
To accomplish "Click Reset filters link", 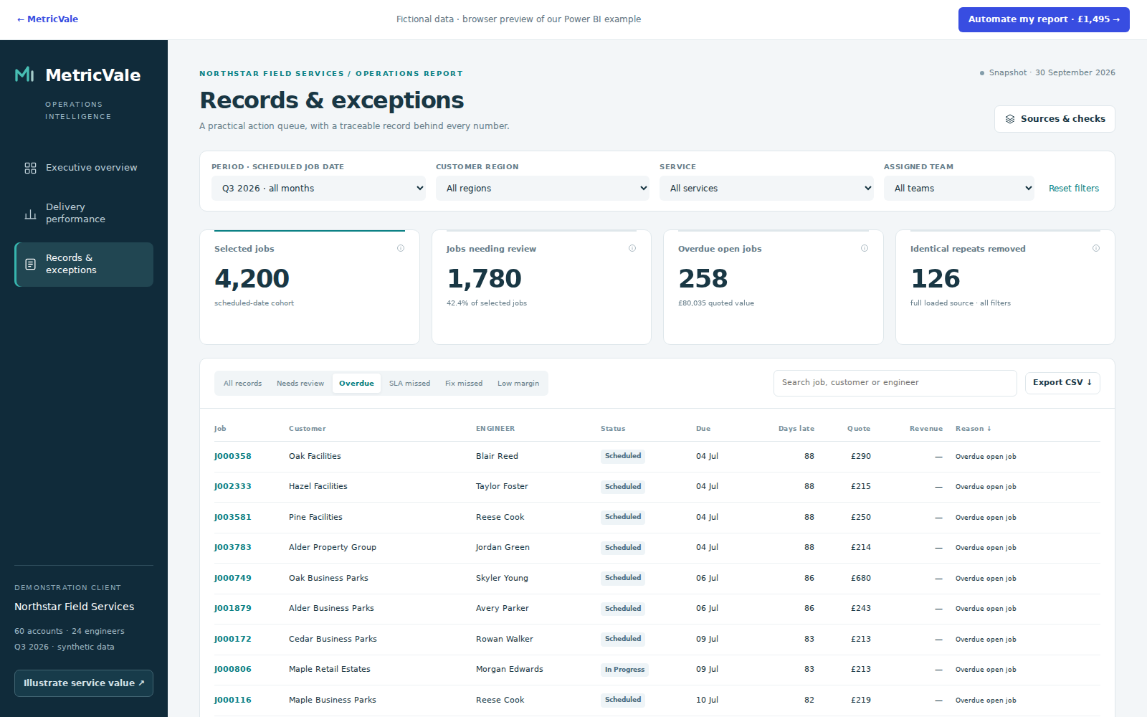I will tap(1074, 189).
